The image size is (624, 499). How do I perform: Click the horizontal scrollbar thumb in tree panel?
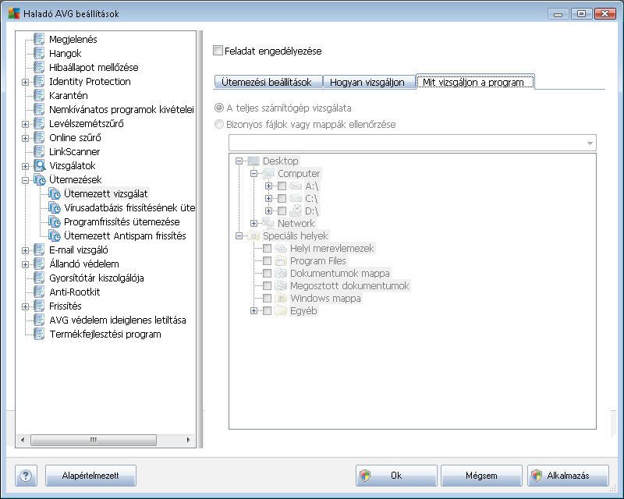pyautogui.click(x=94, y=440)
